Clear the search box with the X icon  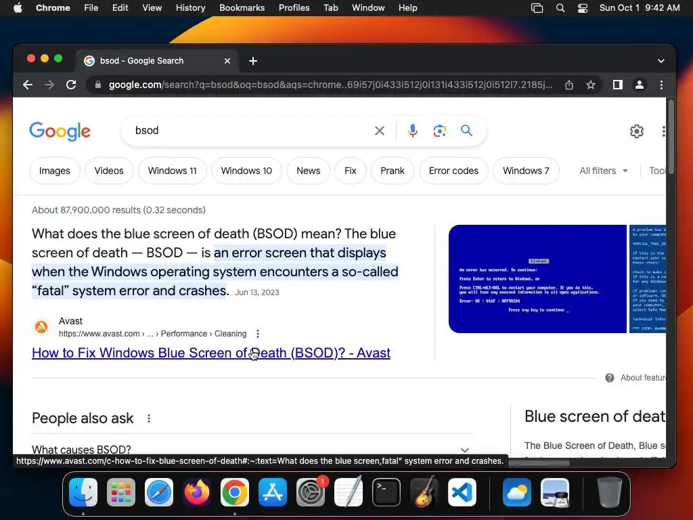379,131
